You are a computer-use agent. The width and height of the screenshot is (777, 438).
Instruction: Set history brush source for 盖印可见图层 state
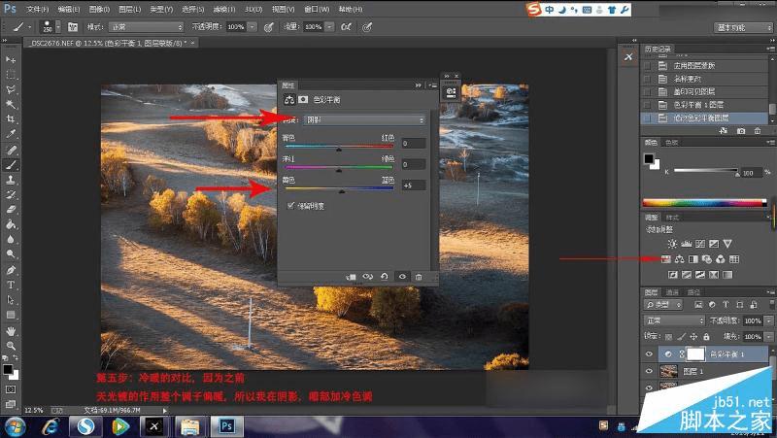coord(647,91)
